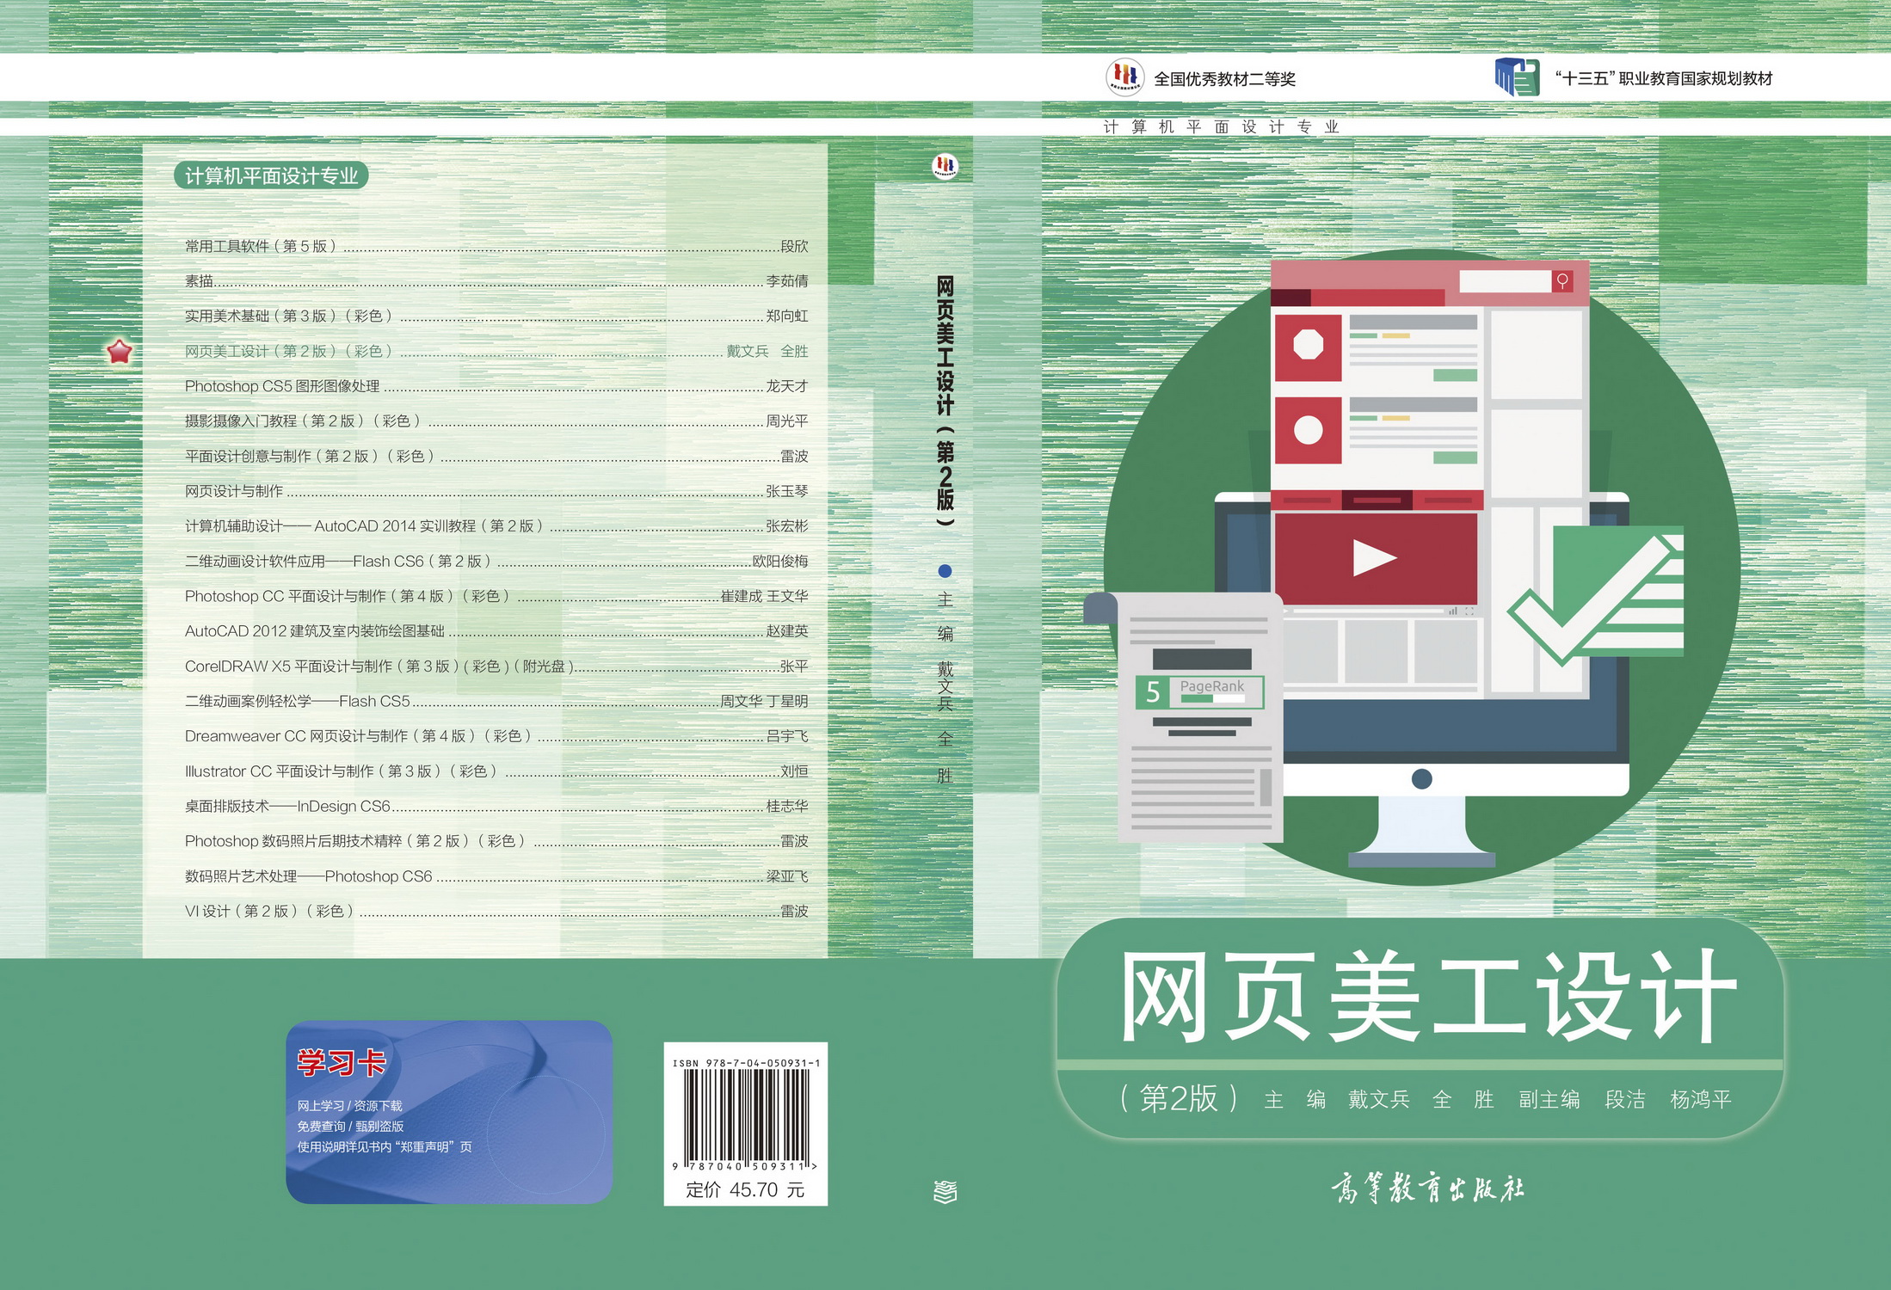Click the award emblem beside 全国优秀教材二等奖
Screen dimensions: 1891x1290
(1124, 77)
